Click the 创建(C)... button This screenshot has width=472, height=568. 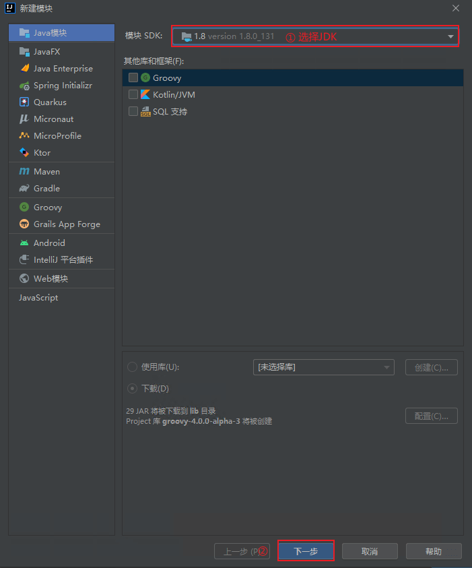pos(432,367)
